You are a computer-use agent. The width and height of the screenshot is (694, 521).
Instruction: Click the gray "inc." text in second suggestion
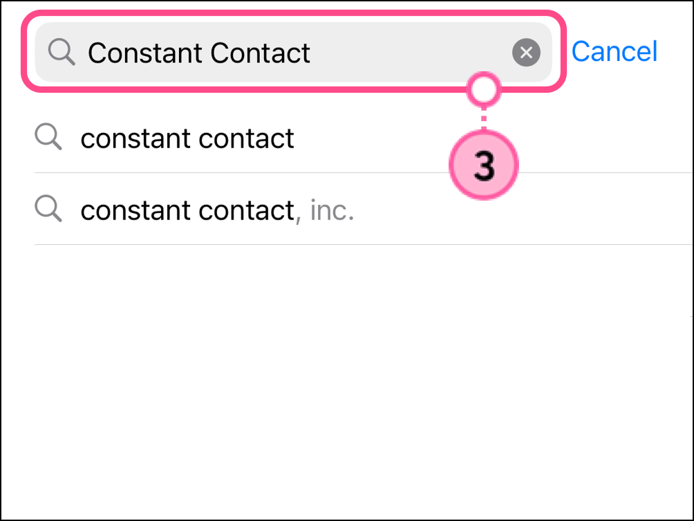(332, 210)
